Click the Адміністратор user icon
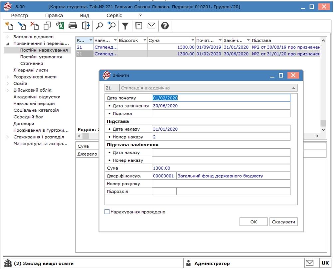 189,263
